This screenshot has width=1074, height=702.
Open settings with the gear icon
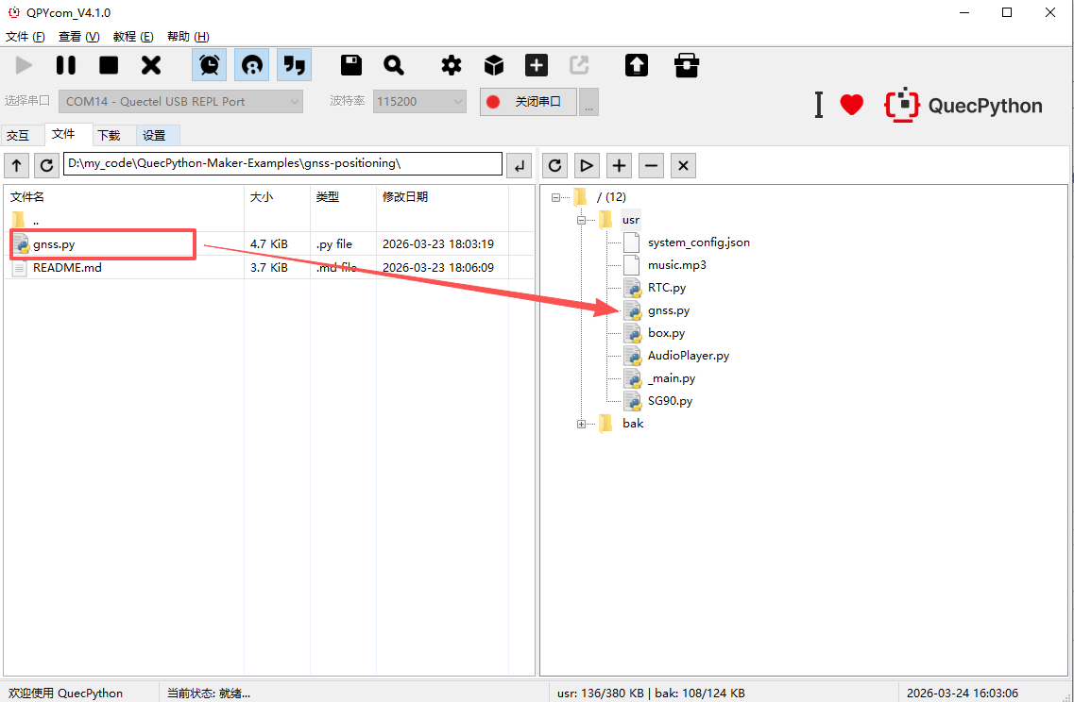(452, 65)
